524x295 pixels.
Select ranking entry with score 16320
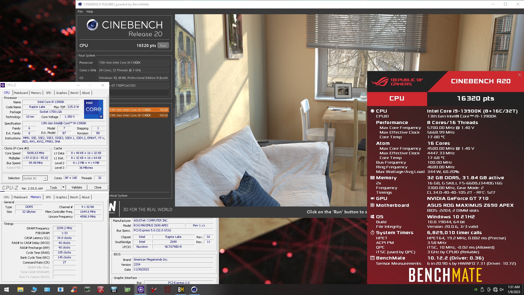[x=139, y=110]
